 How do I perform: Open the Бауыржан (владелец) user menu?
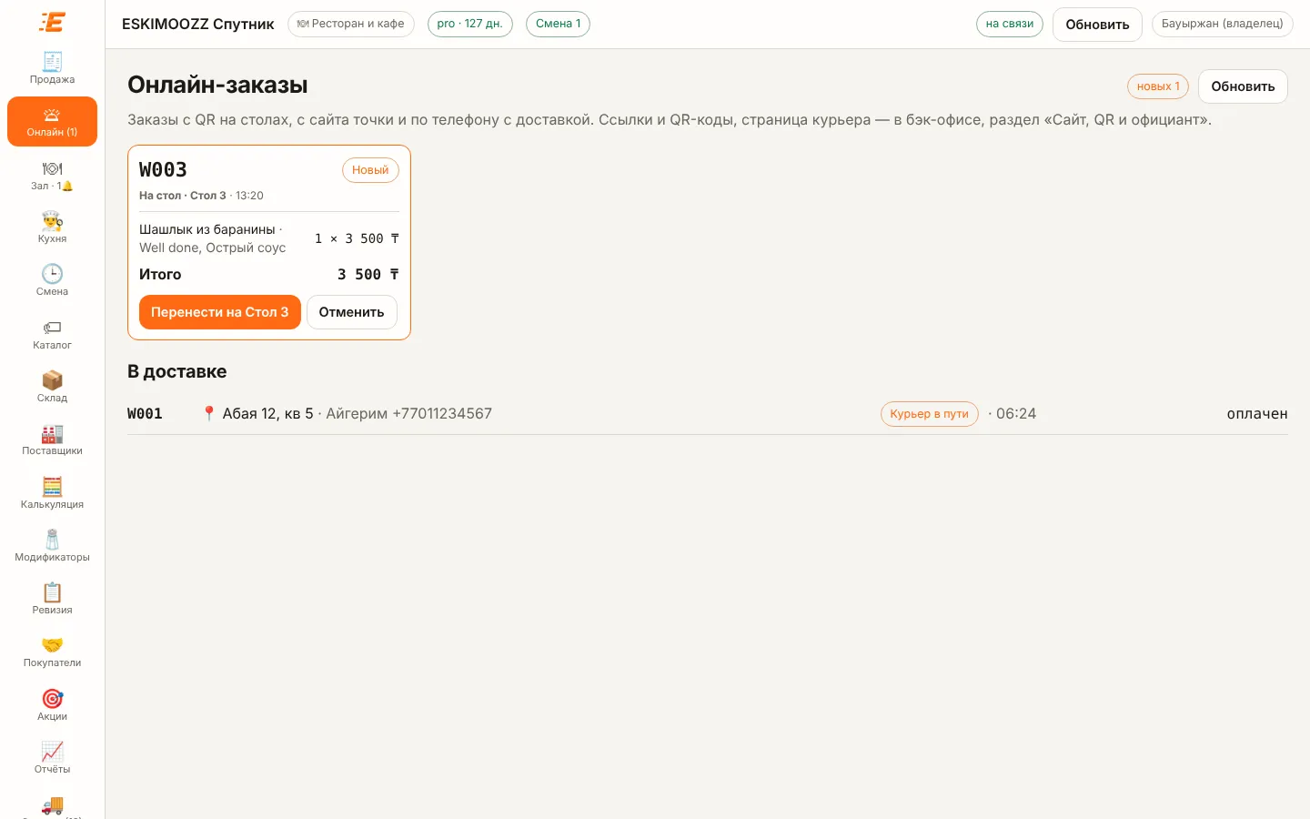[1222, 24]
